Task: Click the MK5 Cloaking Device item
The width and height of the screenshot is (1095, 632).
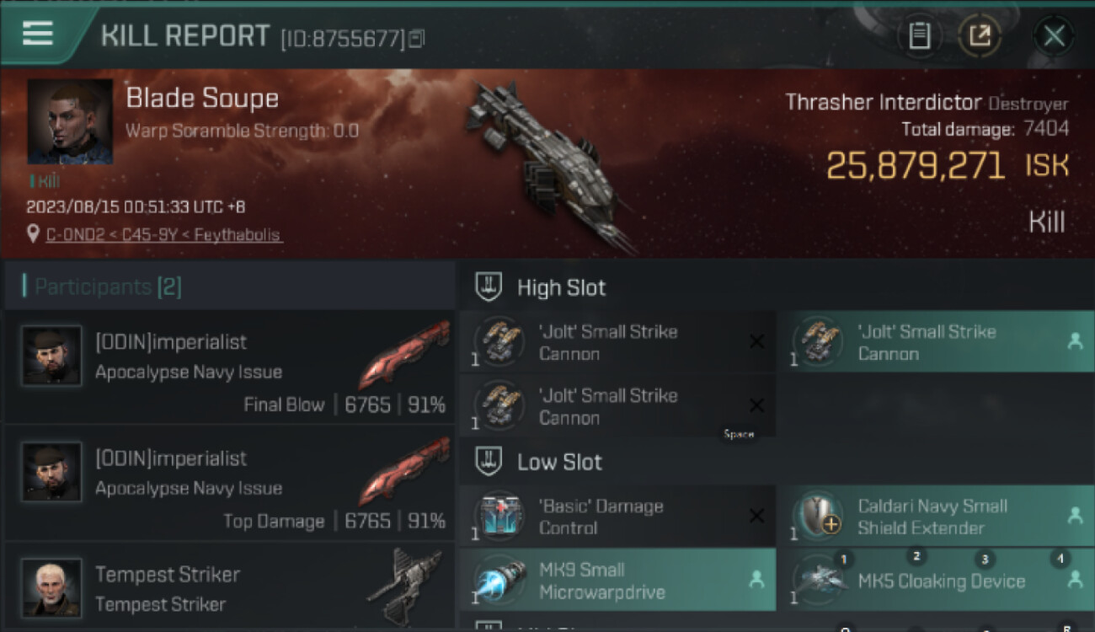Action: tap(936, 580)
